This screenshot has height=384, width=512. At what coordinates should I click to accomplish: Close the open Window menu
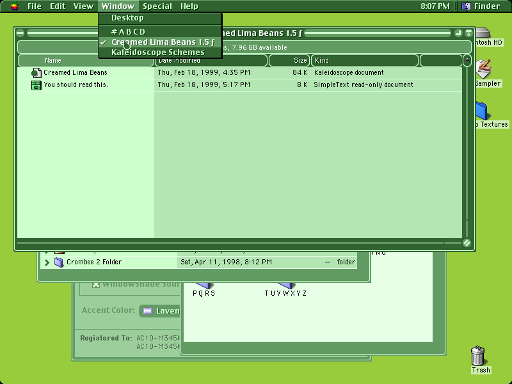(118, 6)
